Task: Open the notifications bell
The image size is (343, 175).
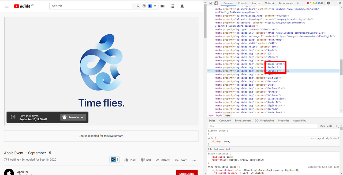Action: pyautogui.click(x=182, y=6)
